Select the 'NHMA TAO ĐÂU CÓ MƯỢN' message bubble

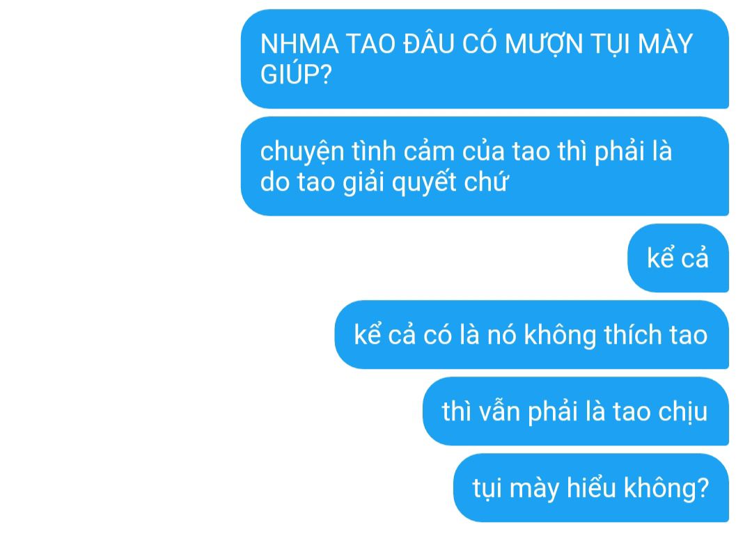pos(485,59)
